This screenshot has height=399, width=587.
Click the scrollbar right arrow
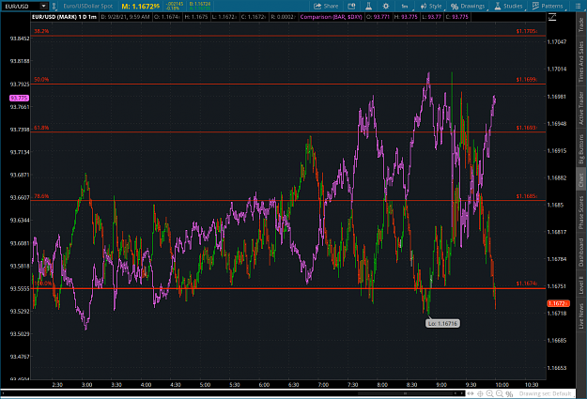(x=462, y=393)
